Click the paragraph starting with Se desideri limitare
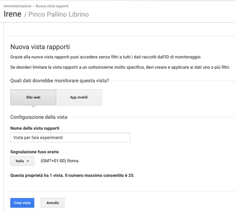 tap(120, 67)
